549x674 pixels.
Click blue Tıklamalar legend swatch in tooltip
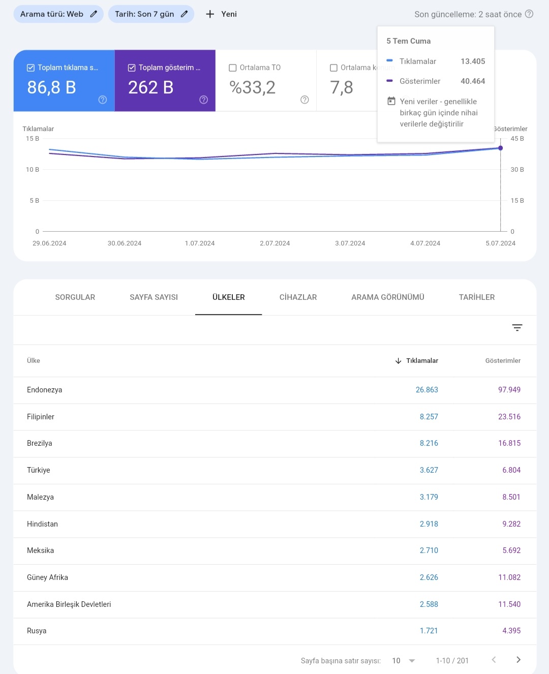click(389, 60)
